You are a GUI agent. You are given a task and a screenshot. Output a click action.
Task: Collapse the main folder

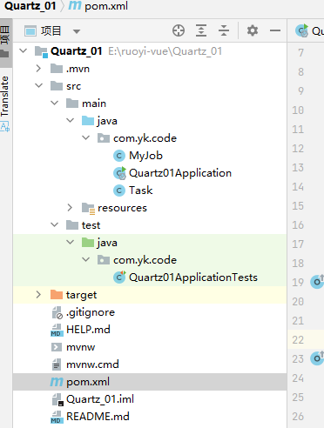click(54, 104)
